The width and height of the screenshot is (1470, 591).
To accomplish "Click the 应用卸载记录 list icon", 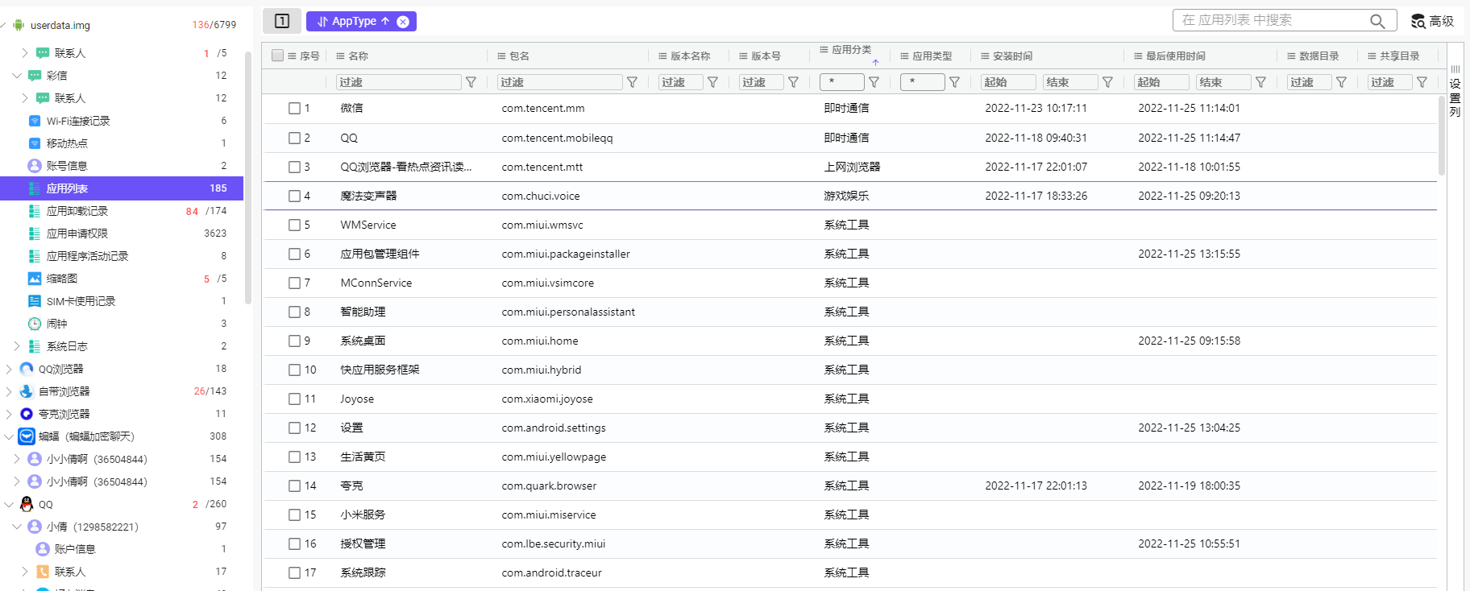I will tap(35, 211).
